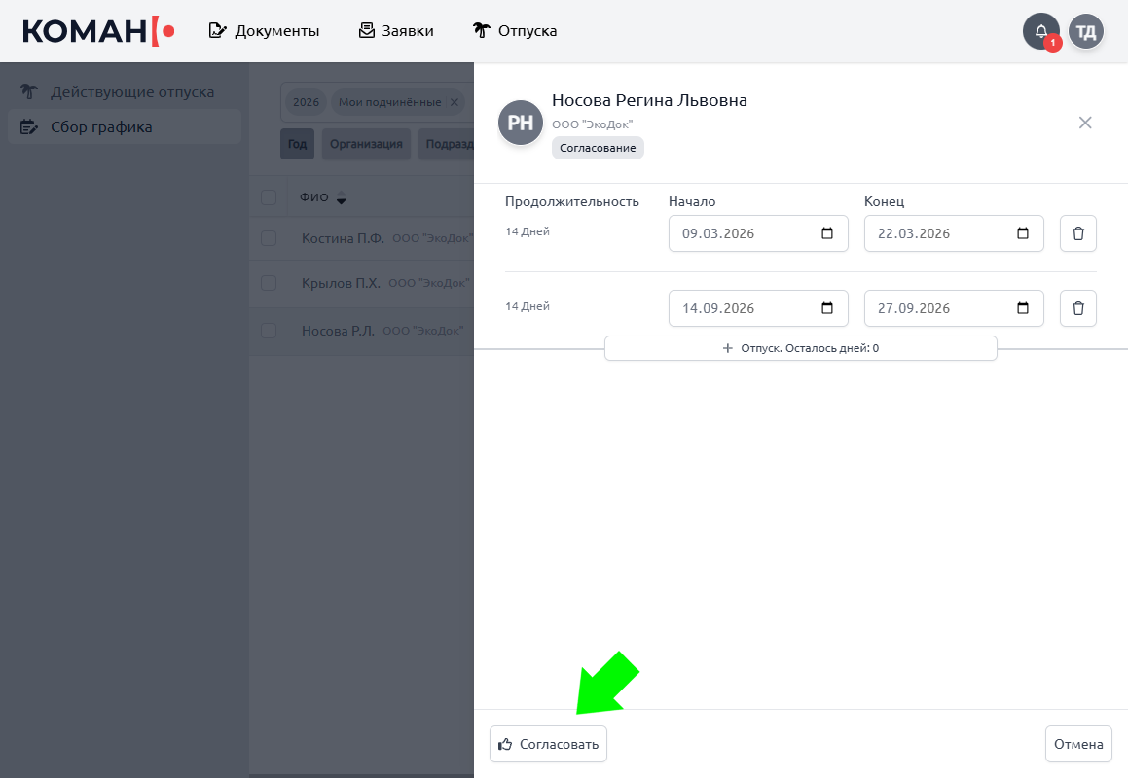This screenshot has height=778, width=1128.
Task: Click the ООО "ЭкоДок" text under employee name
Action: 592,124
